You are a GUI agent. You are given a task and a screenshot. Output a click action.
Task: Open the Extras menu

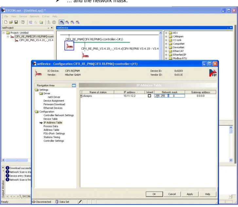pos(46,16)
